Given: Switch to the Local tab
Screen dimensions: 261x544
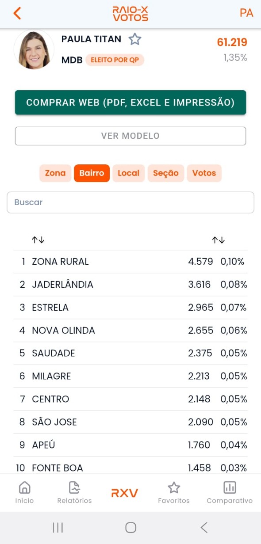Looking at the screenshot, I should click(129, 173).
